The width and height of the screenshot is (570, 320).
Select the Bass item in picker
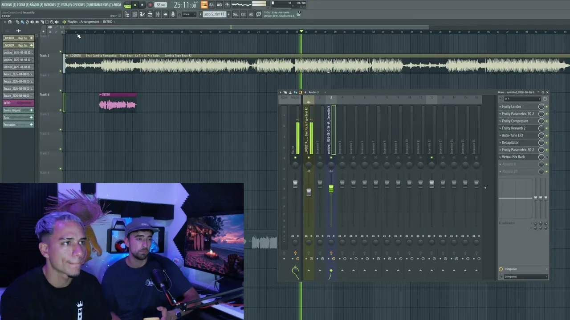pyautogui.click(x=18, y=117)
